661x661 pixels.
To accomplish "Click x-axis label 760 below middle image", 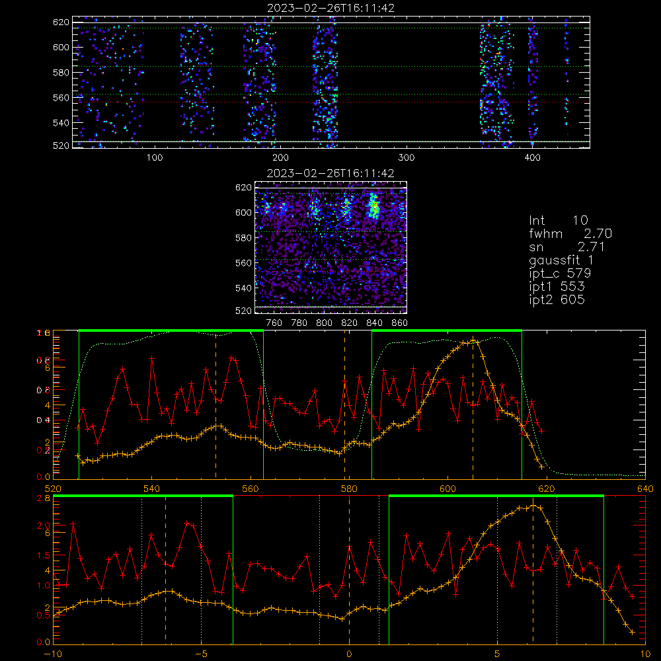I will [274, 323].
